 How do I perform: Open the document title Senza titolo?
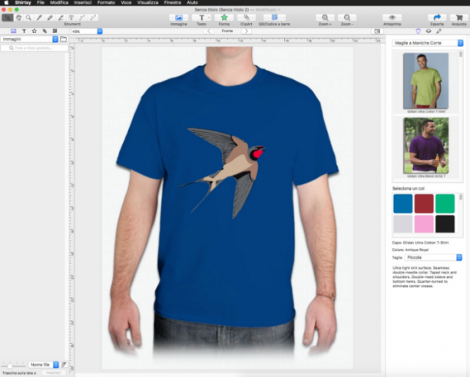click(x=222, y=9)
